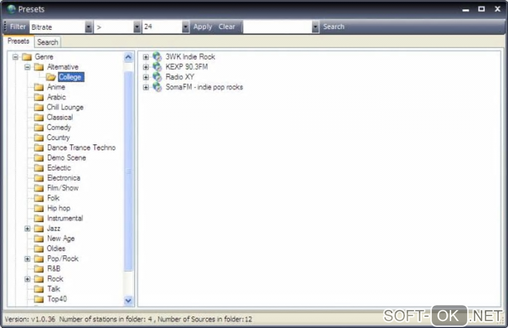Click the genre tree scroll down arrow

128,301
